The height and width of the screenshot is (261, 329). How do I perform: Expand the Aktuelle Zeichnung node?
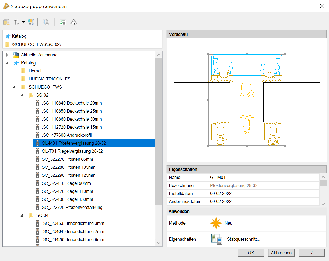pos(7,55)
